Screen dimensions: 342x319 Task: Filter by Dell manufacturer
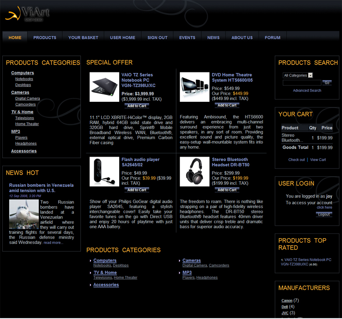click(285, 307)
